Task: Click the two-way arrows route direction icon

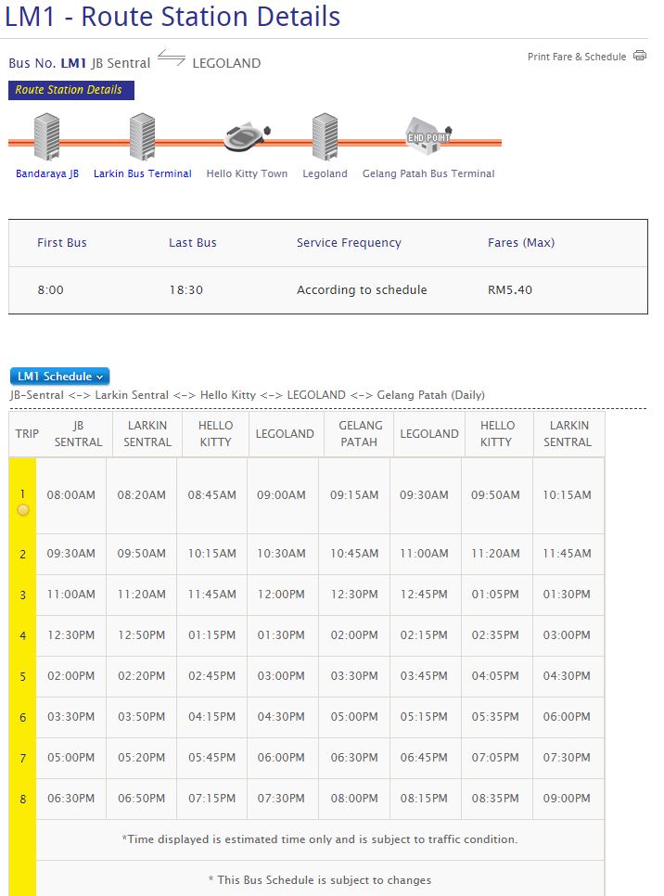Action: tap(172, 60)
